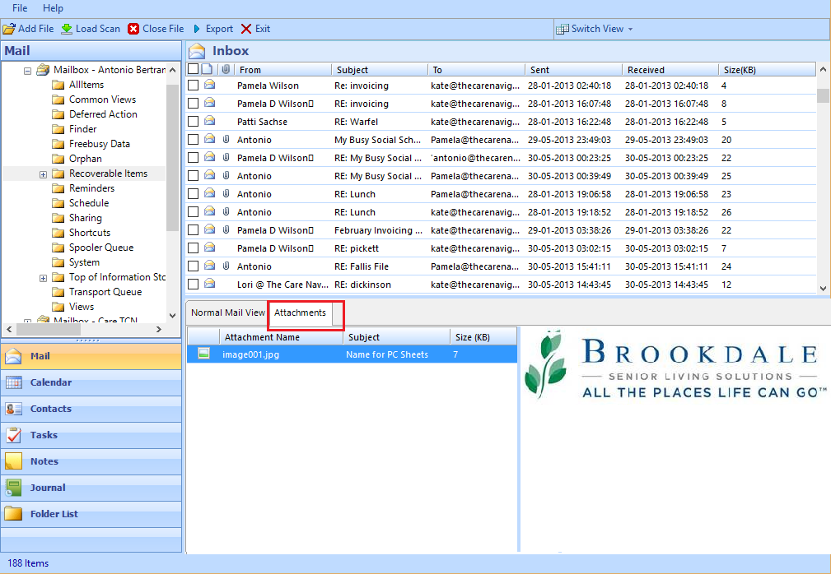This screenshot has height=574, width=831.
Task: Click the green Journal icon
Action: pos(13,488)
